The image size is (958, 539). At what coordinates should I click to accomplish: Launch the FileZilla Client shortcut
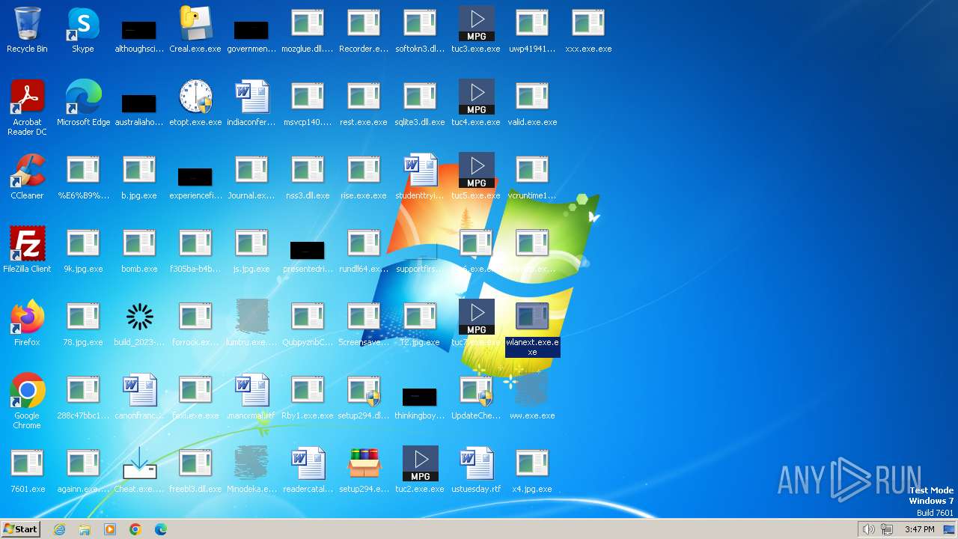(x=27, y=244)
